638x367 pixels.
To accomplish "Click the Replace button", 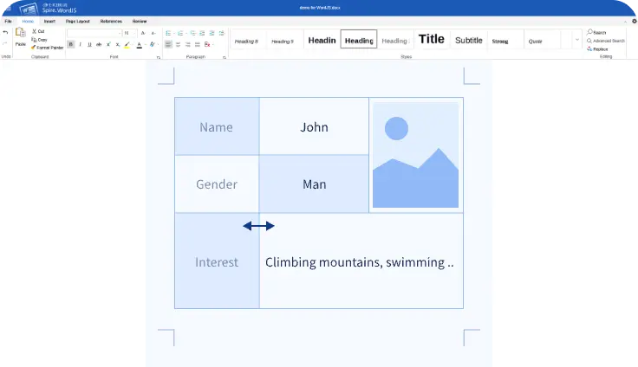I will pos(597,49).
